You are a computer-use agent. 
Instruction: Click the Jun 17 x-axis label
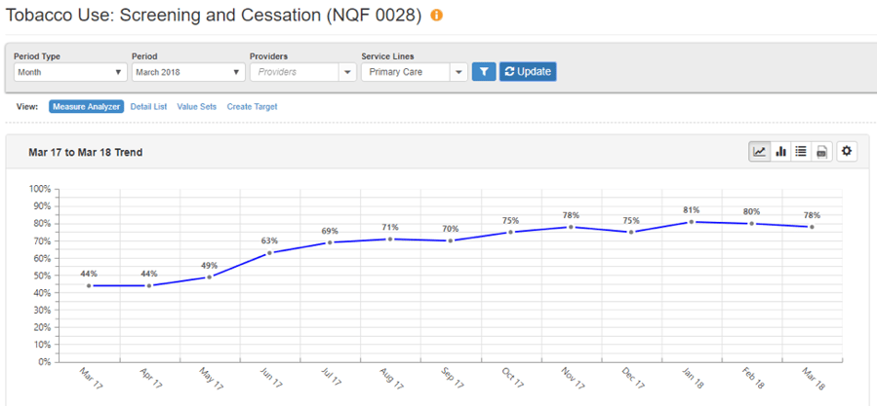272,379
